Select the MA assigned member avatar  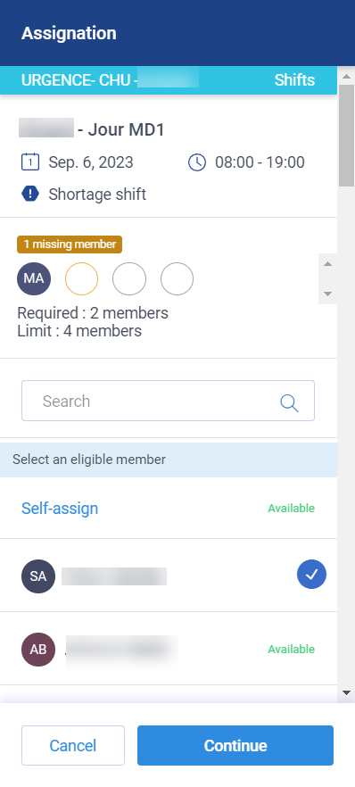tap(34, 278)
